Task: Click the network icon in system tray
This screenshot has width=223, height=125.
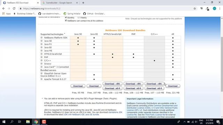Action: click(x=193, y=122)
